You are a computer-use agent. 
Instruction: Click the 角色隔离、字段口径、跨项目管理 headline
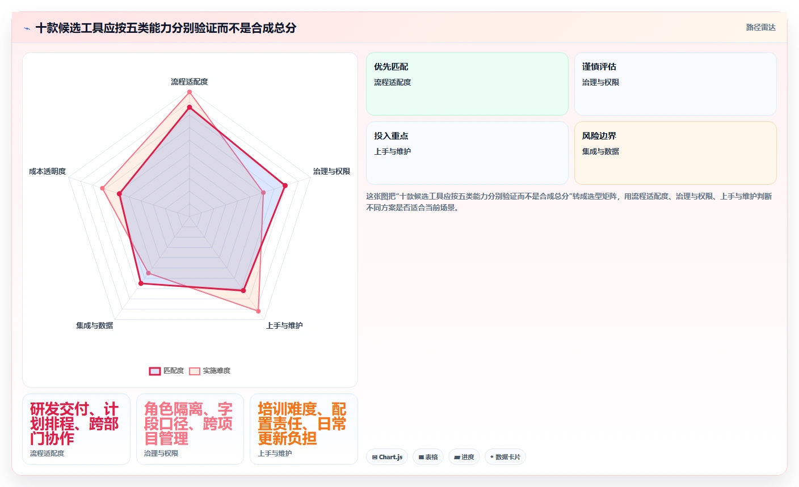tap(188, 424)
